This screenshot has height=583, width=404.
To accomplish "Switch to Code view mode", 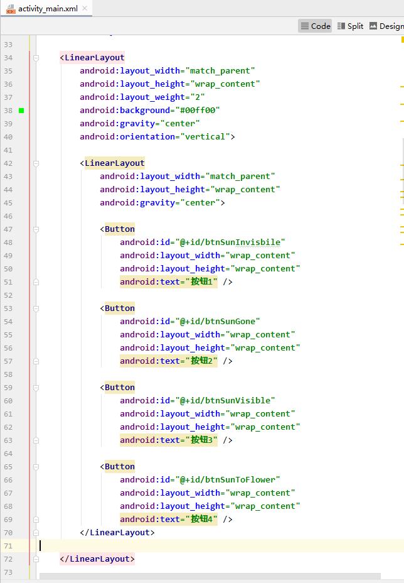I will click(316, 26).
